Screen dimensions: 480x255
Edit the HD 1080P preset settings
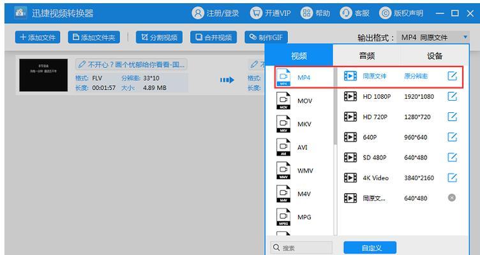coord(452,96)
